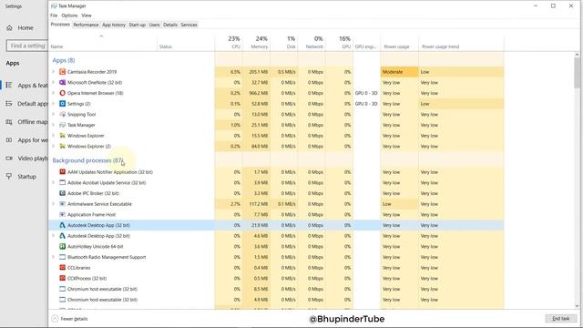583x328 pixels.
Task: Click Default apps icon in Settings
Action: click(9, 103)
